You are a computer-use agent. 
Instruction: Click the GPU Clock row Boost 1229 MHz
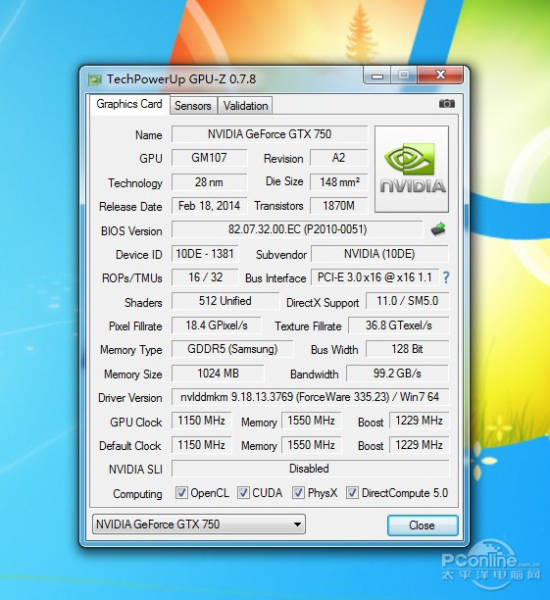point(419,421)
